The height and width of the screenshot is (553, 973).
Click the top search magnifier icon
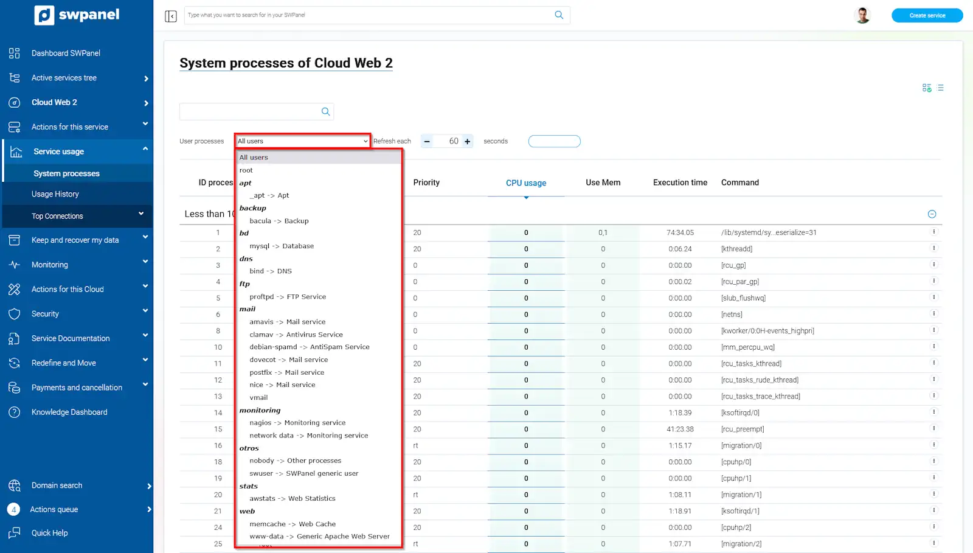559,15
